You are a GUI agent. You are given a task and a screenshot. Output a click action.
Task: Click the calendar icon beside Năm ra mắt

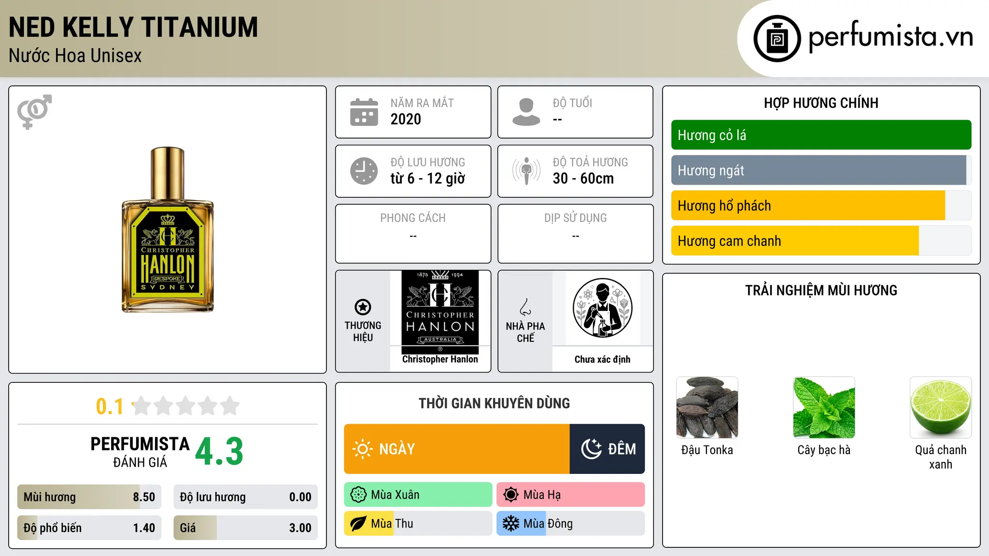point(364,112)
